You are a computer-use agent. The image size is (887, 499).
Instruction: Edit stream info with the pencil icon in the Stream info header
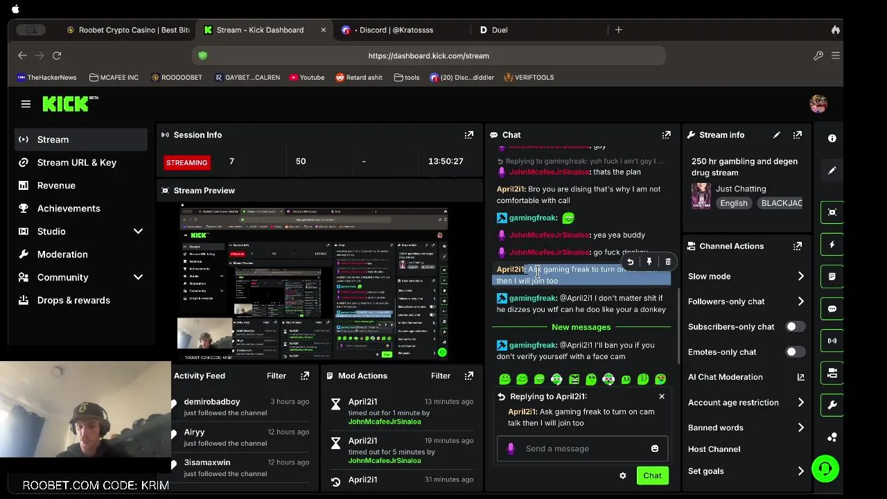(x=777, y=134)
